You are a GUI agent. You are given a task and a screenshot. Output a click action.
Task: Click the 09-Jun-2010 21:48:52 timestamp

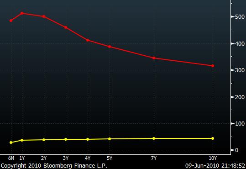(215, 165)
